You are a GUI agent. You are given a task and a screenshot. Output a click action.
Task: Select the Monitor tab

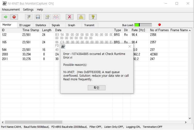[x=9, y=25]
